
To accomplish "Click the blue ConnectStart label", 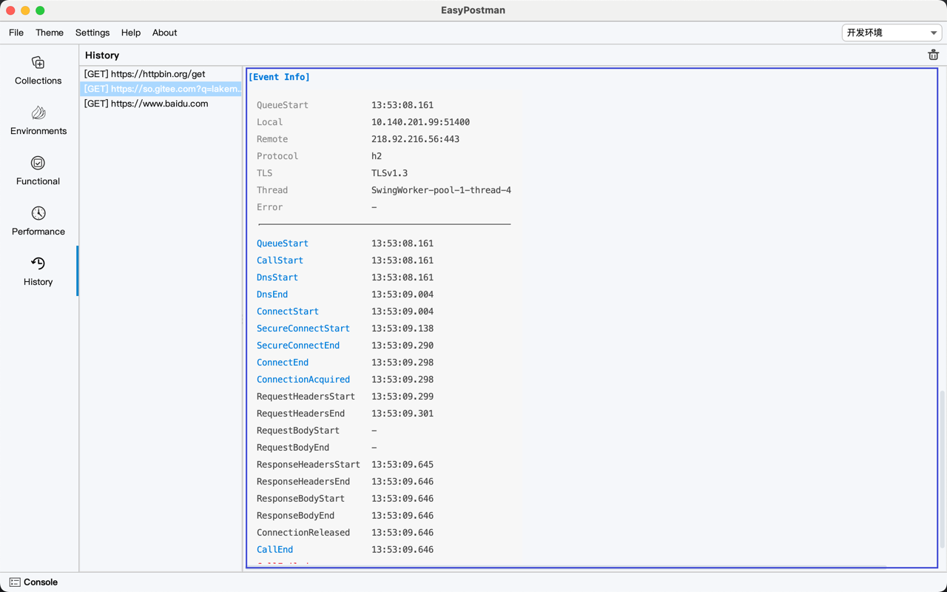I will [288, 312].
